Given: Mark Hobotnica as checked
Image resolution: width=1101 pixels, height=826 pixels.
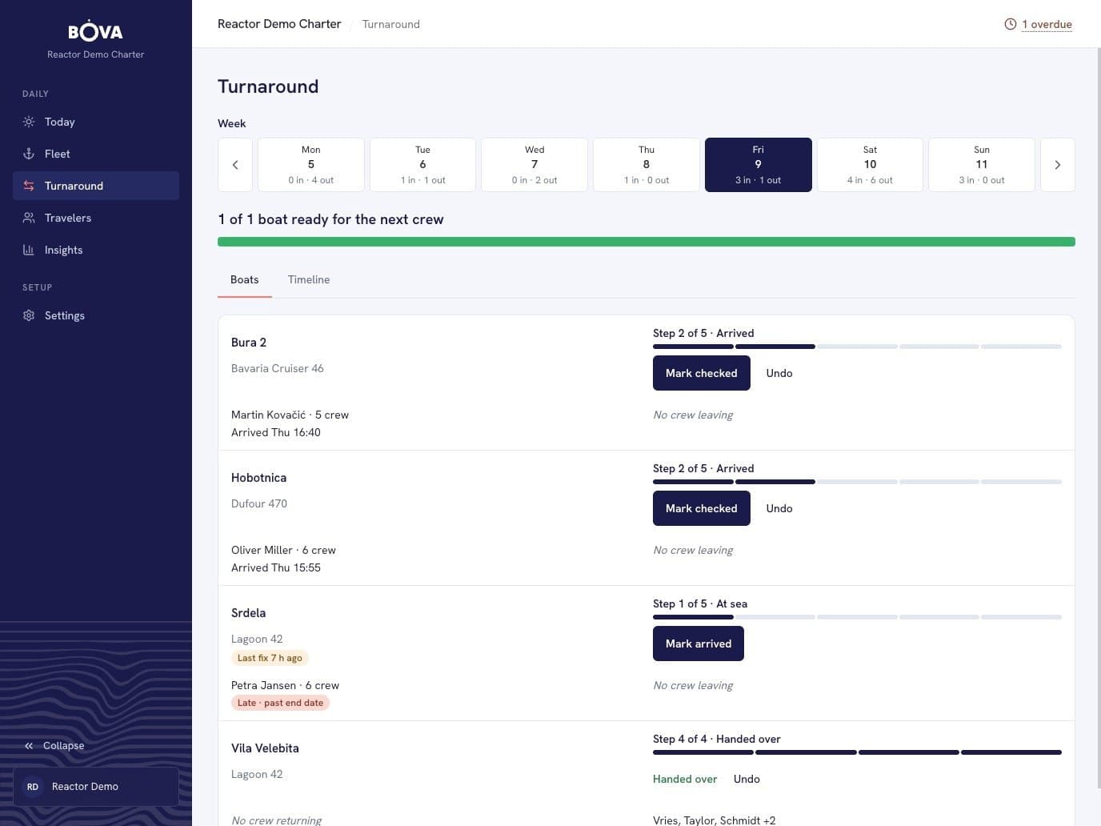Looking at the screenshot, I should 702,508.
